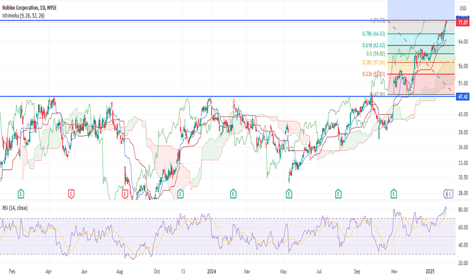This screenshot has height=278, width=472.
Task: Click the Jul date axis label
Action: 319,271
